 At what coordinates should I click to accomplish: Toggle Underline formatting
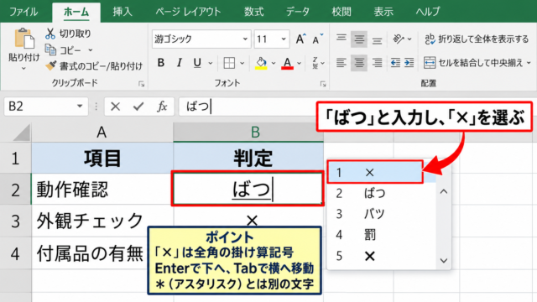tap(197, 63)
